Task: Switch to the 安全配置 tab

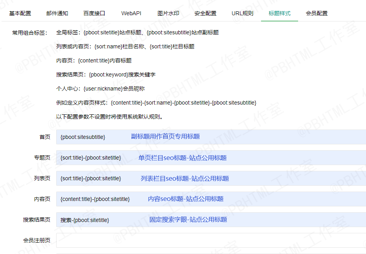Action: pos(205,13)
